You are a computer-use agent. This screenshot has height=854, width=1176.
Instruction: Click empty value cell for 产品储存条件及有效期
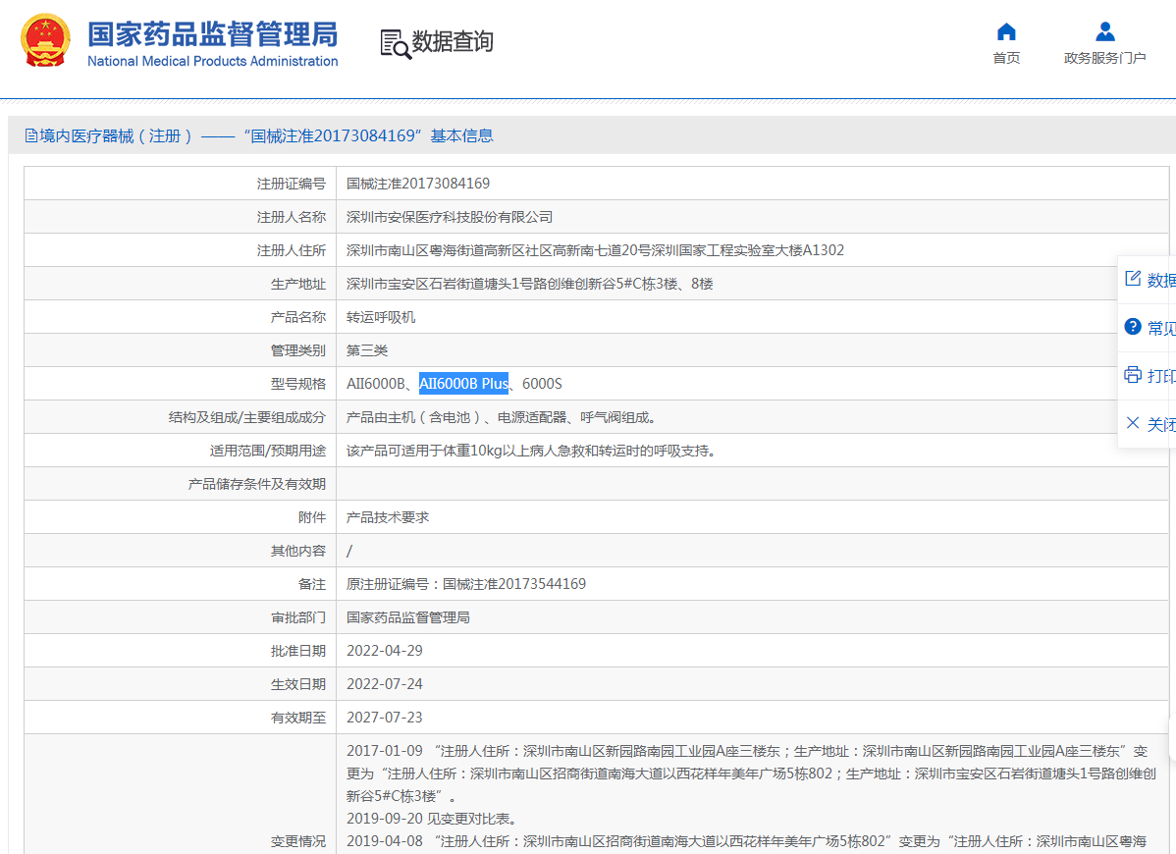(753, 484)
